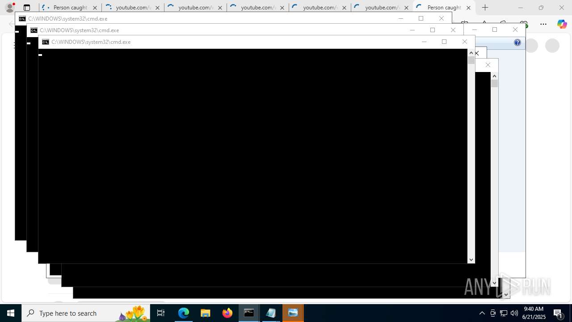Open the tab actions menu icon
Screen dimensions: 572x322
27,8
